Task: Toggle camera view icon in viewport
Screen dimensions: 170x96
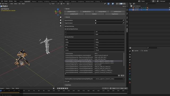Action: coord(61,23)
